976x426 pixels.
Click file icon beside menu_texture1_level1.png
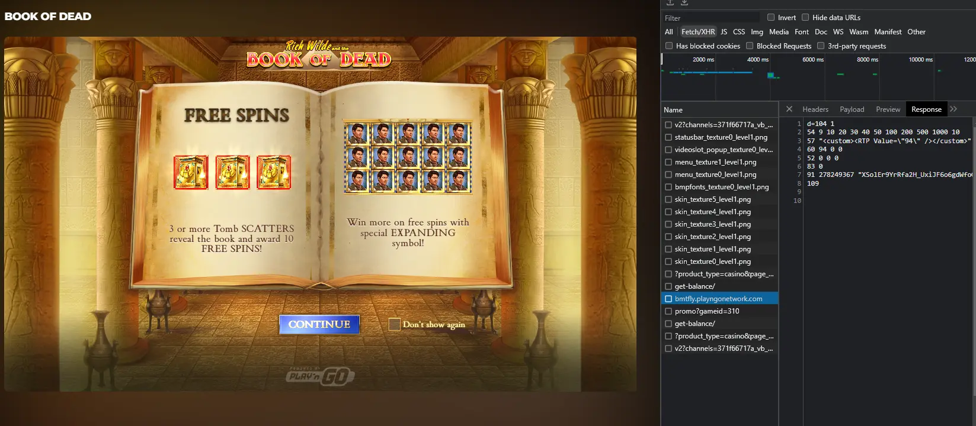click(668, 162)
